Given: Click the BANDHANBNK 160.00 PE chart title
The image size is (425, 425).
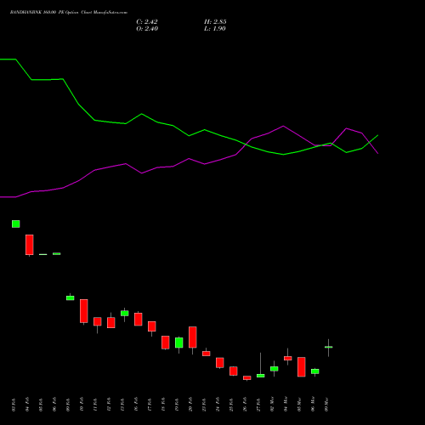Looking at the screenshot, I should coord(69,13).
